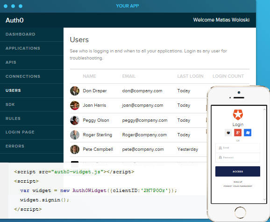Click the GitHub login icon on phone
This screenshot has width=270, height=222.
(x=228, y=133)
